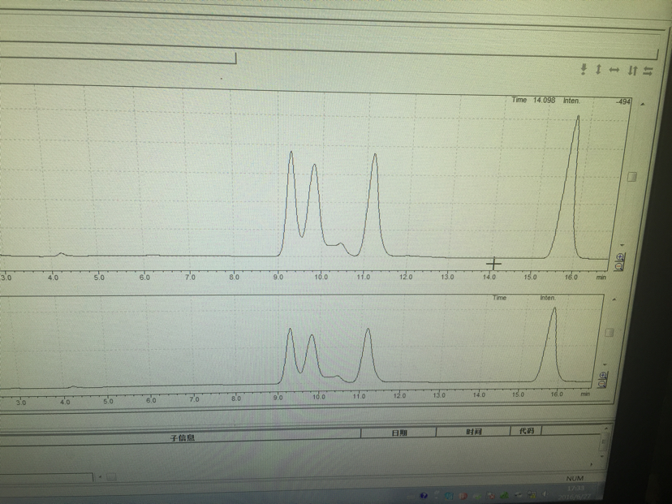
Task: Click the 时间 column header
Action: pyautogui.click(x=474, y=432)
